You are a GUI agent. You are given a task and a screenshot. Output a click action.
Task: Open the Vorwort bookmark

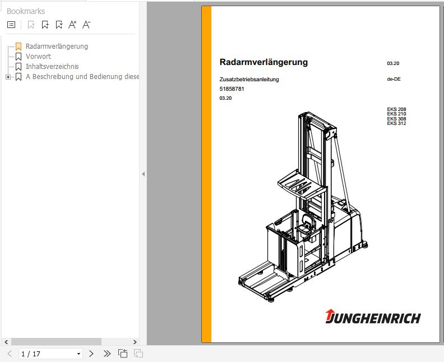38,57
